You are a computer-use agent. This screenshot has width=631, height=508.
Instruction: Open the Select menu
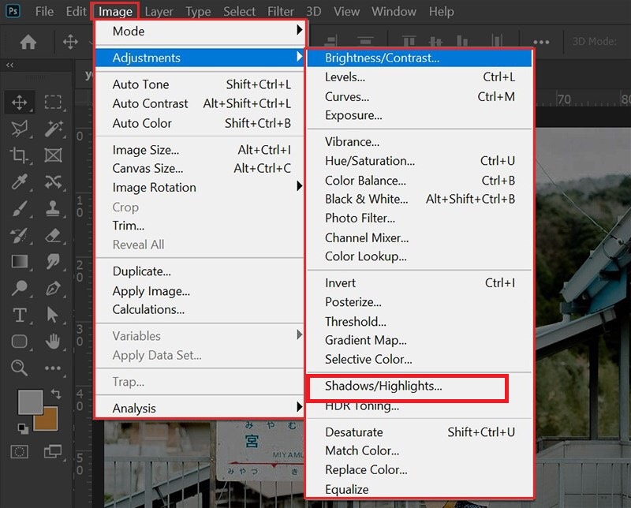(239, 11)
